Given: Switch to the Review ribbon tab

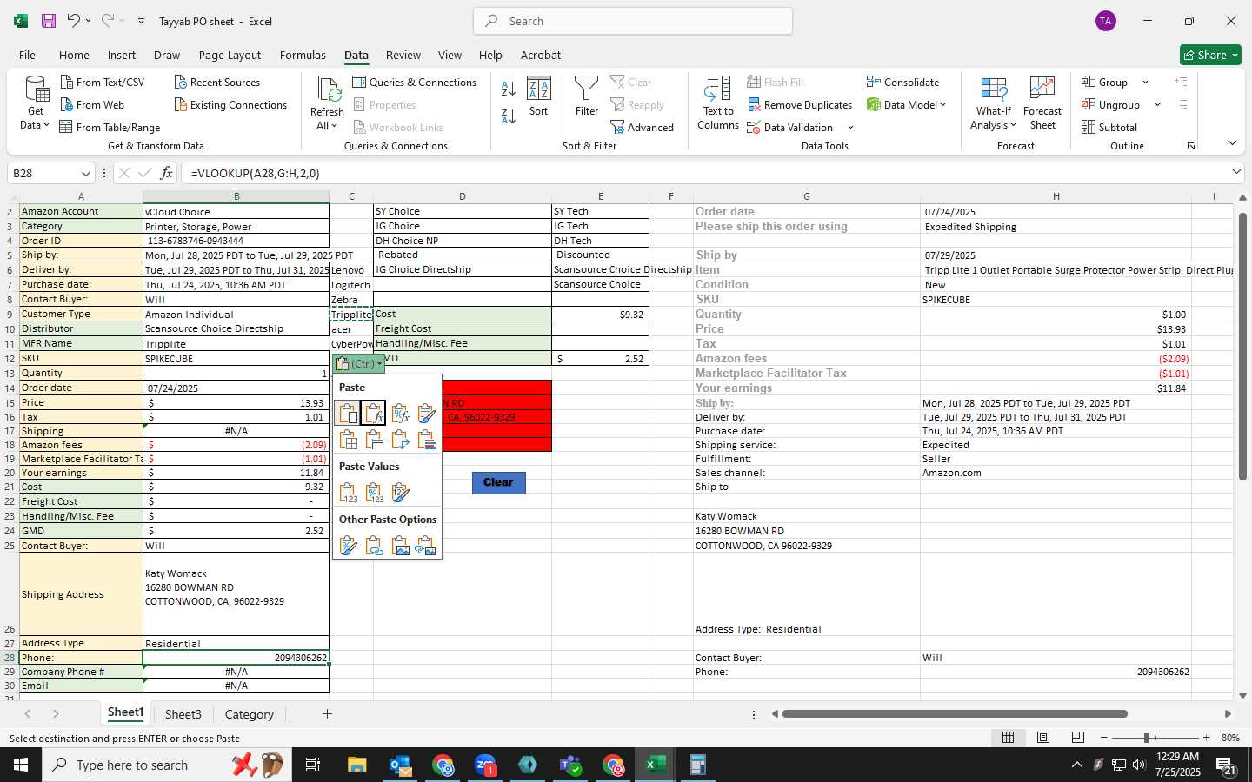Looking at the screenshot, I should tap(403, 55).
